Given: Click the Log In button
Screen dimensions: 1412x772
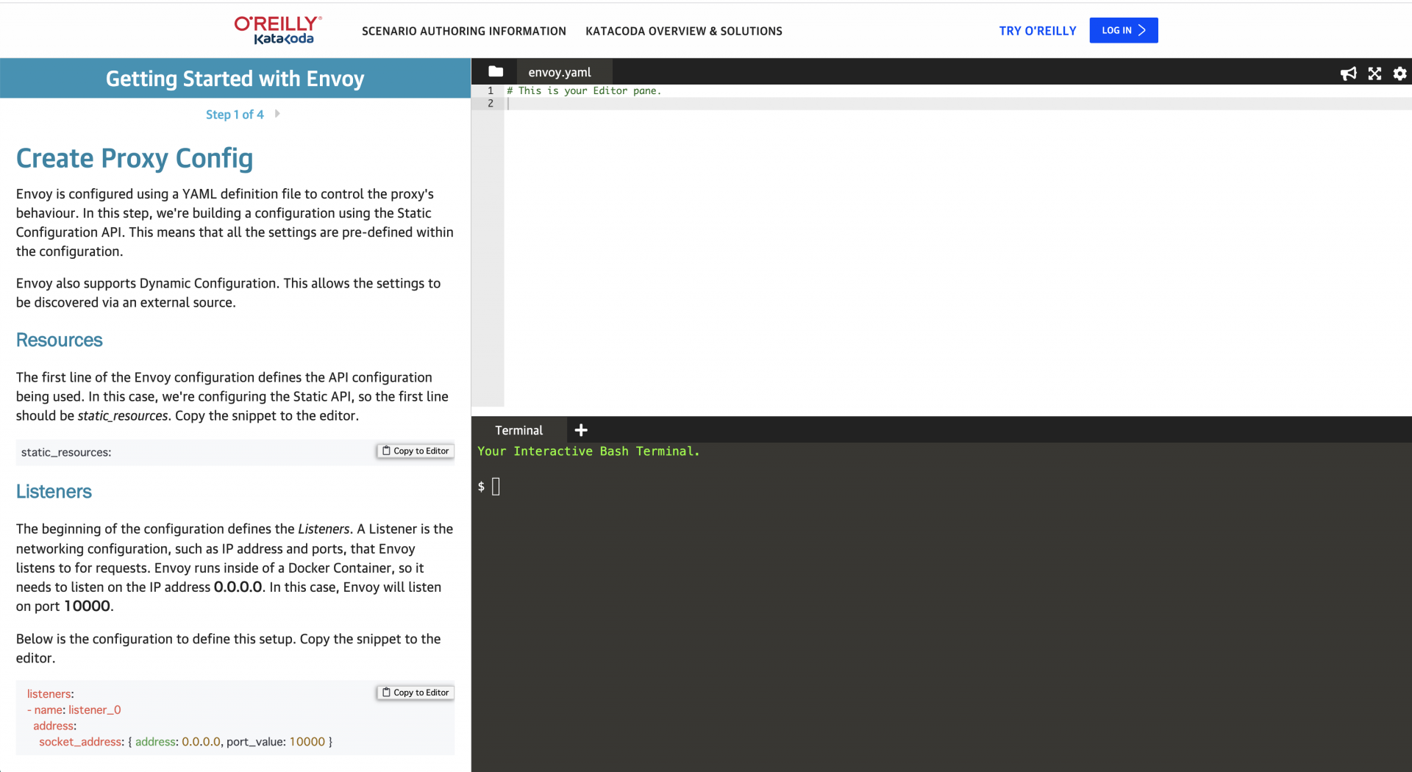Looking at the screenshot, I should pyautogui.click(x=1124, y=30).
